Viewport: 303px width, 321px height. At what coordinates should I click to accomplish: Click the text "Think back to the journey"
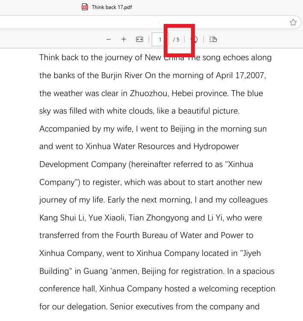point(86,58)
